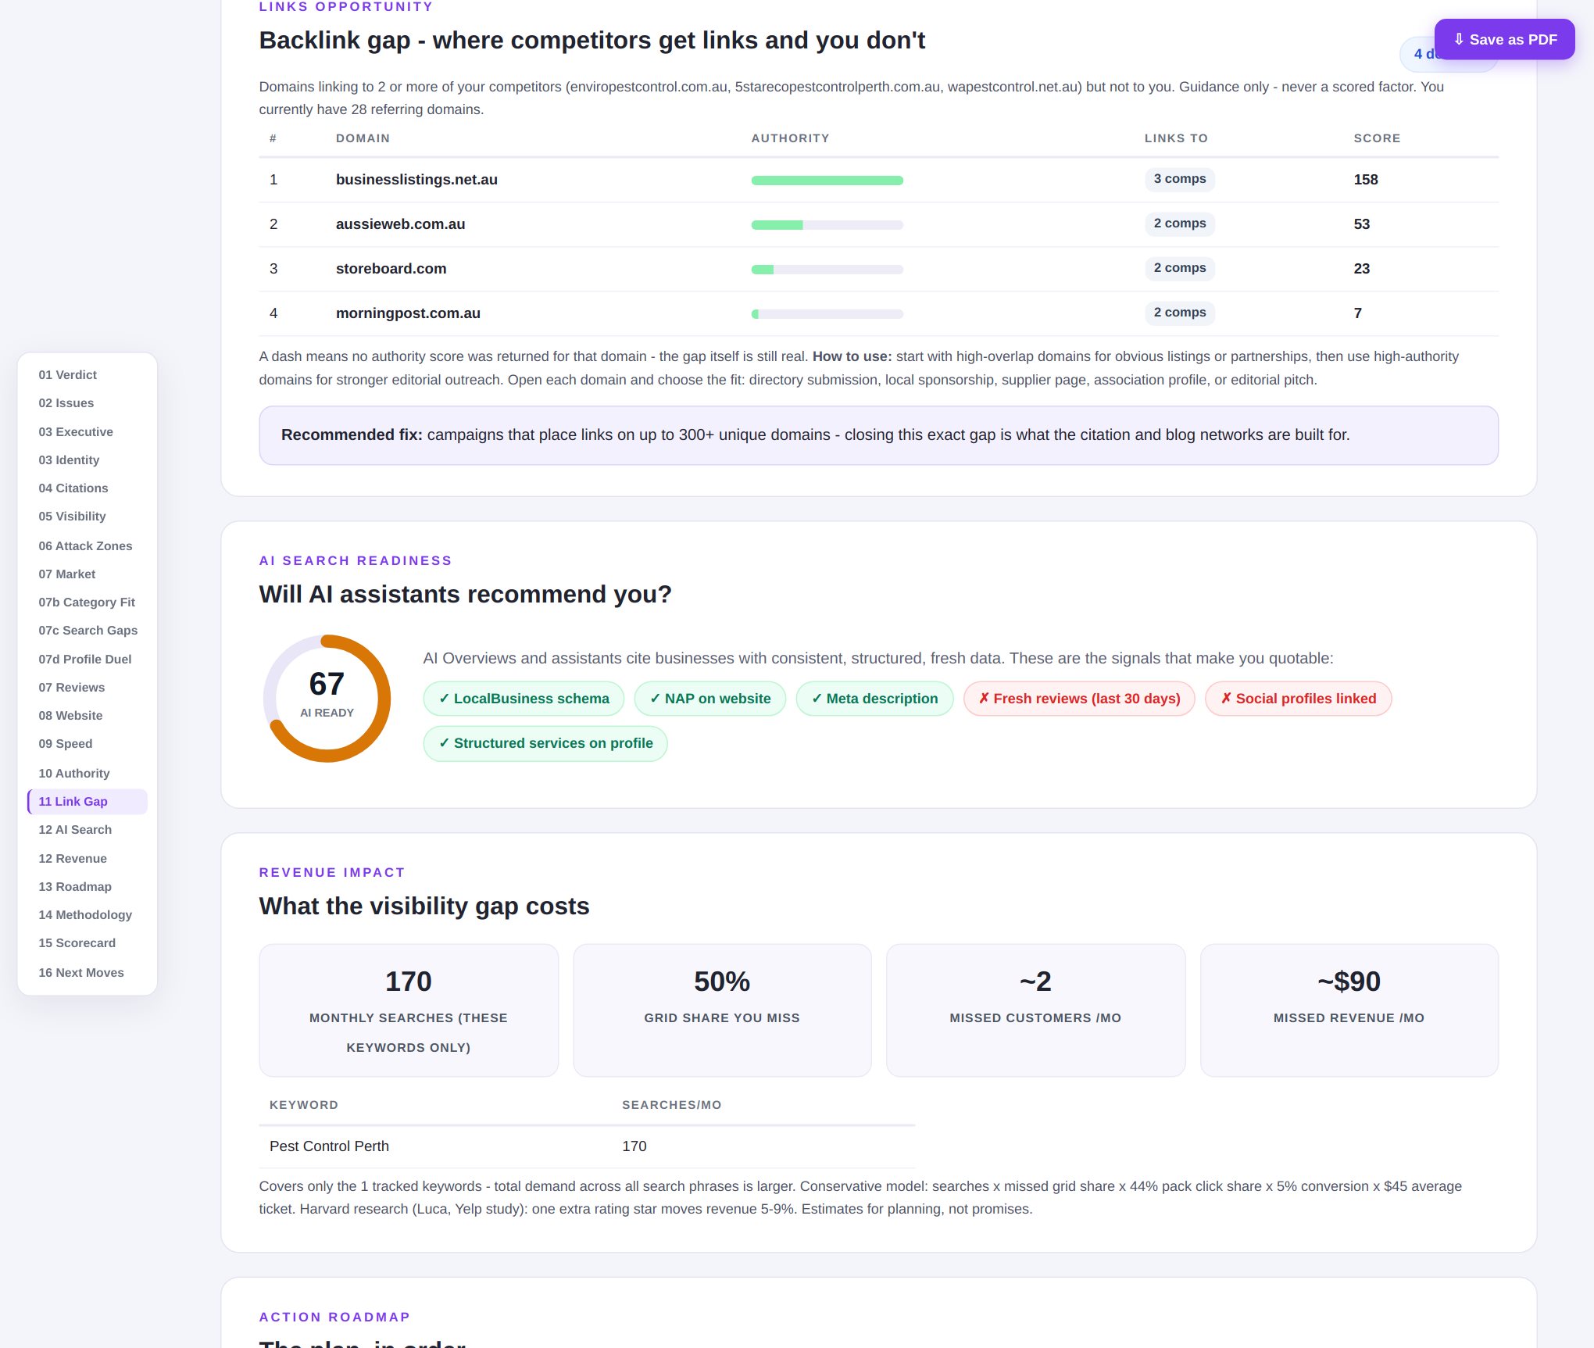Viewport: 1594px width, 1348px height.
Task: Go to 02 Issues in sidebar
Action: tap(66, 403)
